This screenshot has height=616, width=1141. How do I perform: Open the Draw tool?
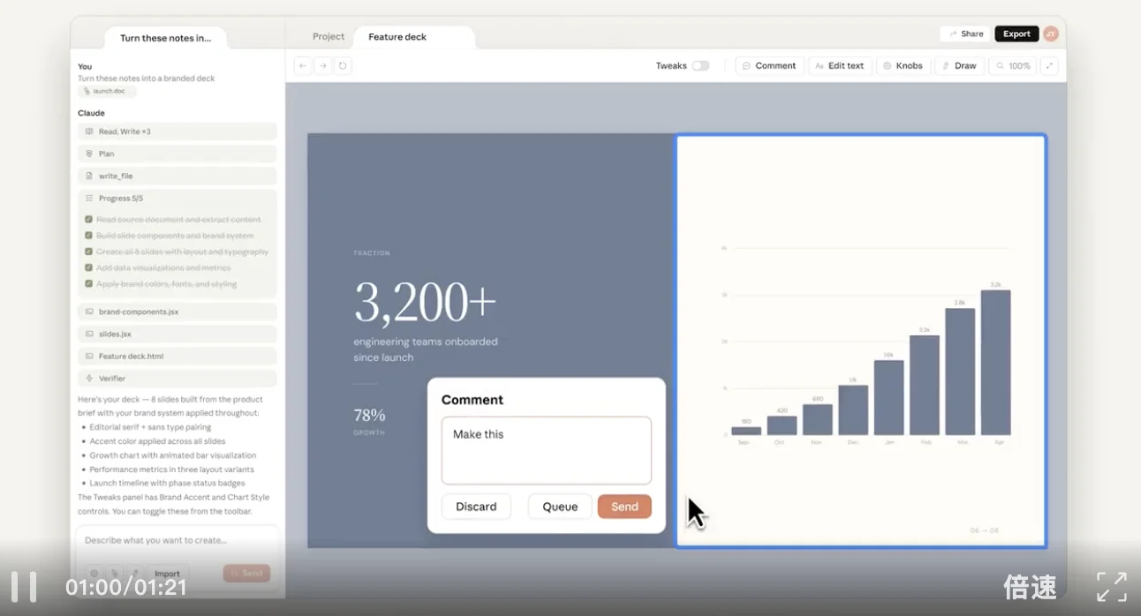click(959, 65)
